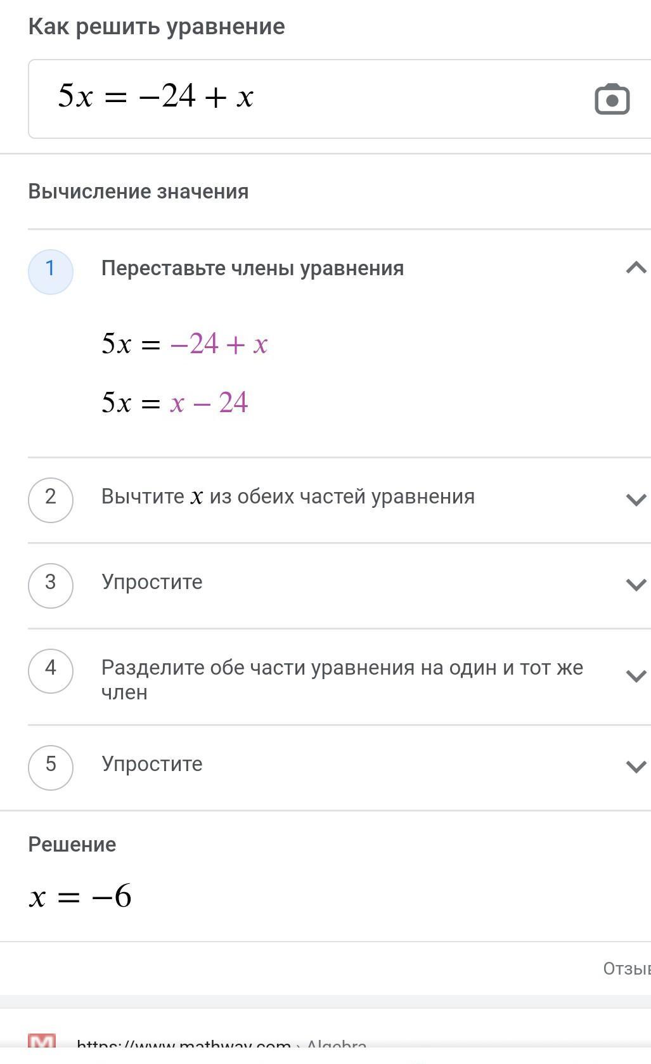Select 'Вычтите x из обеих частей уравнения' title
Viewport: 651px width, 1064px height.
(x=288, y=496)
